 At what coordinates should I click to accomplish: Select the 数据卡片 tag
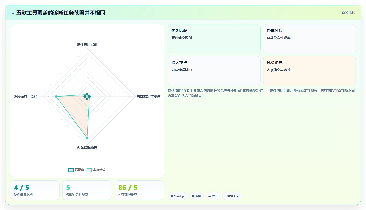pyautogui.click(x=232, y=196)
